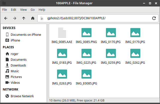Select the IMG_0179.JPG image icon
The image size is (160, 104).
135,32
